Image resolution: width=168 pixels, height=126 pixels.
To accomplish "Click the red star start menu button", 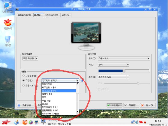I will tap(6, 122).
